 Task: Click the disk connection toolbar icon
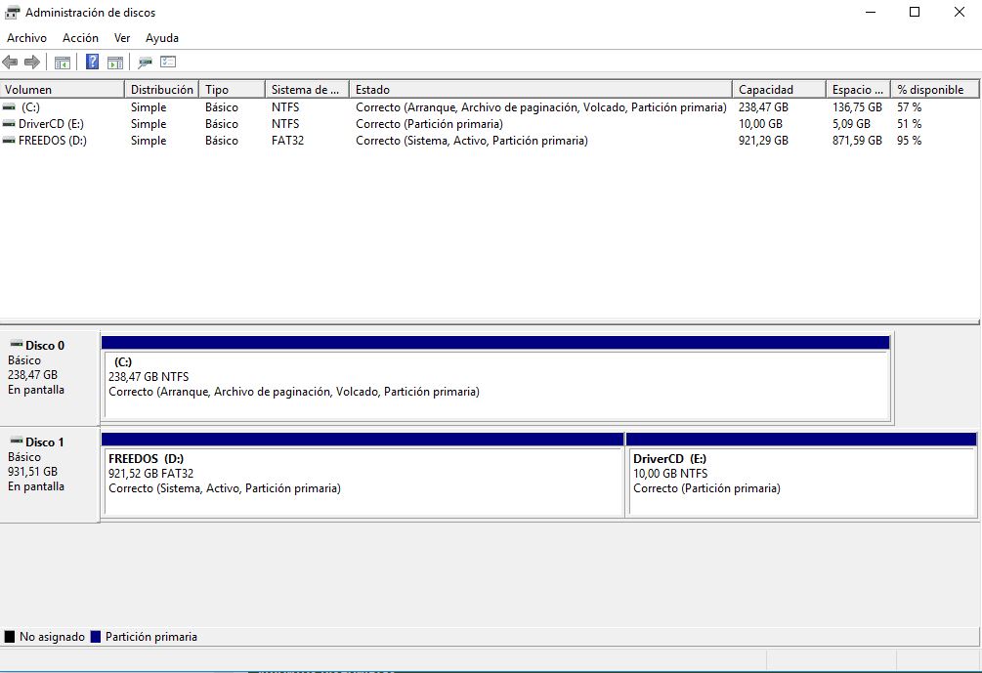click(145, 63)
